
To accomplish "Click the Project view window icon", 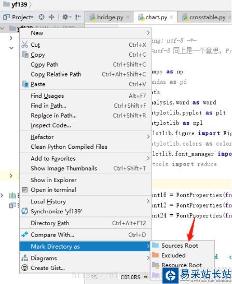I will click(7, 17).
